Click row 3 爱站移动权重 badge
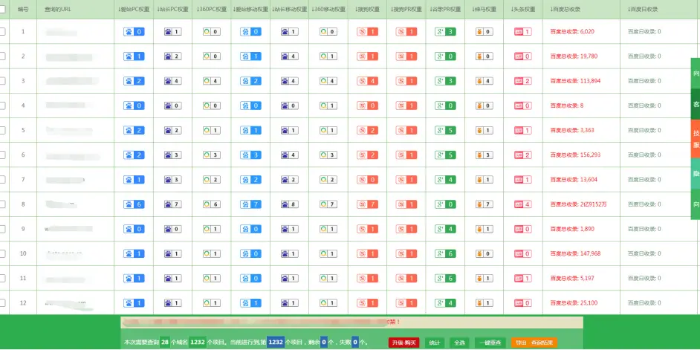The height and width of the screenshot is (350, 700). pyautogui.click(x=250, y=81)
